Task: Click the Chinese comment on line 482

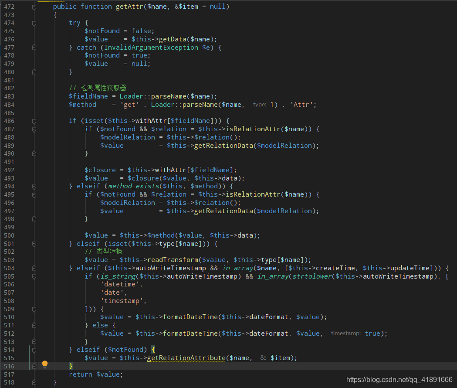Action: [98, 88]
